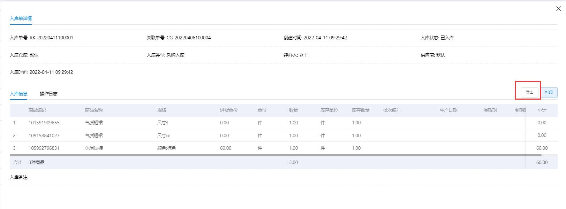Select the 入库单详情 tab
Screen dimensions: 566x209
tap(21, 18)
